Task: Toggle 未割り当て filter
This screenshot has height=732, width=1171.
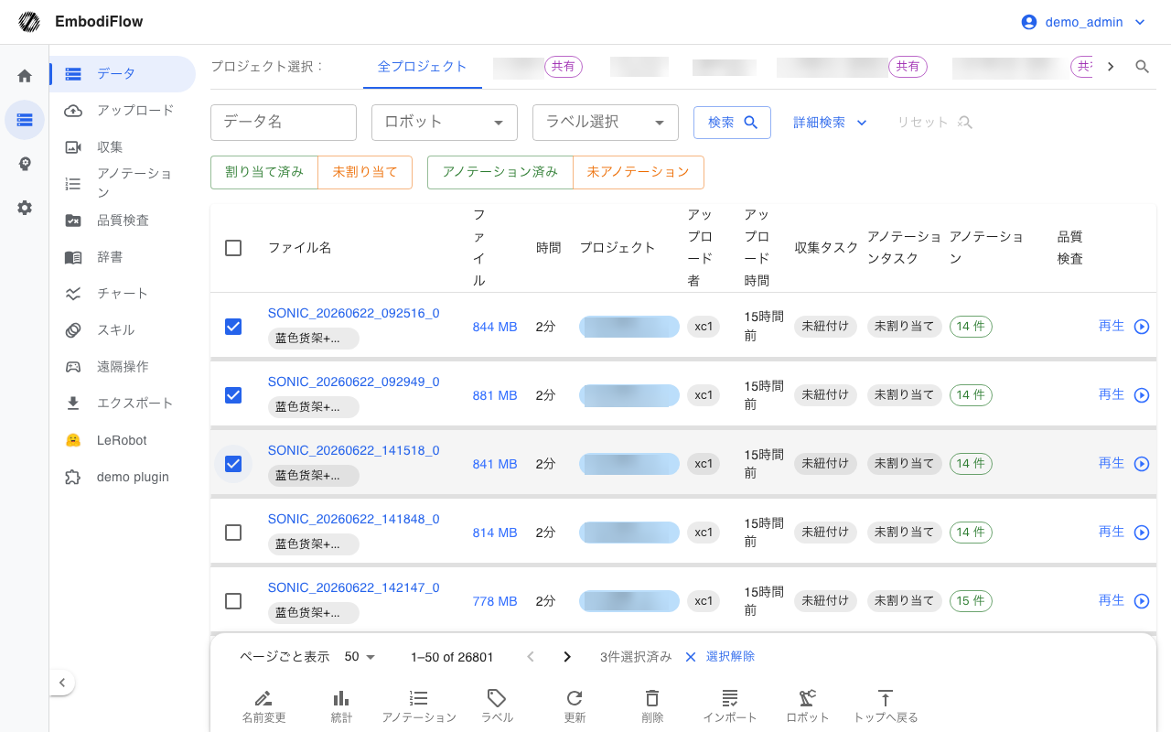Action: pos(365,172)
